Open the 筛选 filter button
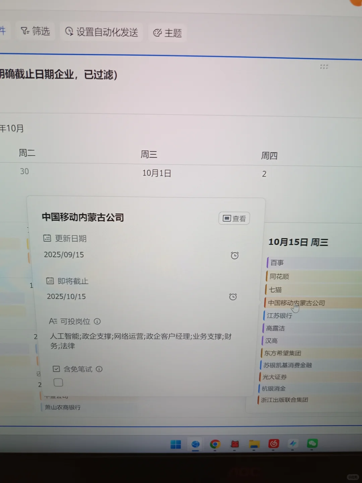 point(35,31)
